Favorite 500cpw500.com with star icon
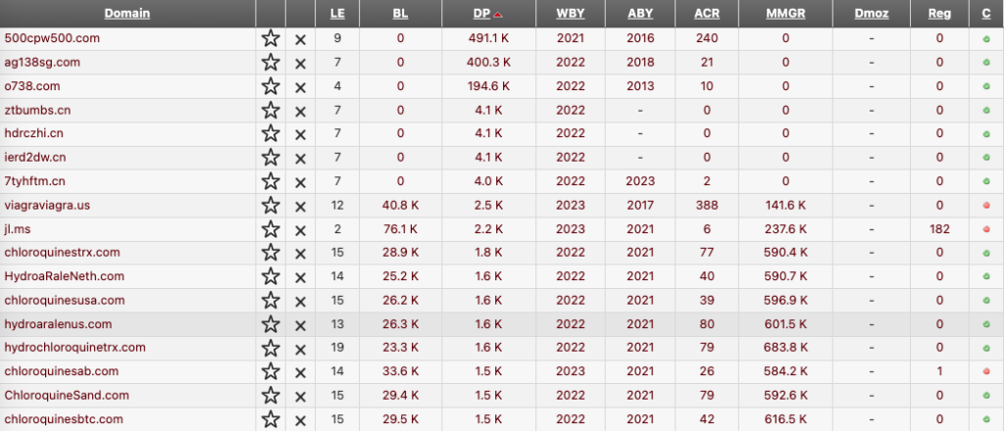 point(271,39)
